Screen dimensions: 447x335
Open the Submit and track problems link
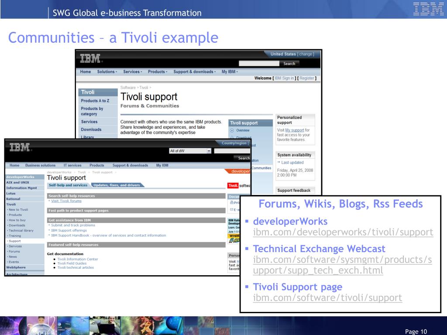(x=73, y=225)
